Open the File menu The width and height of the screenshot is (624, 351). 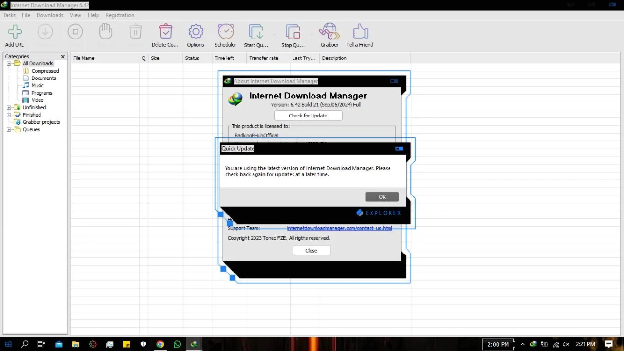[26, 15]
